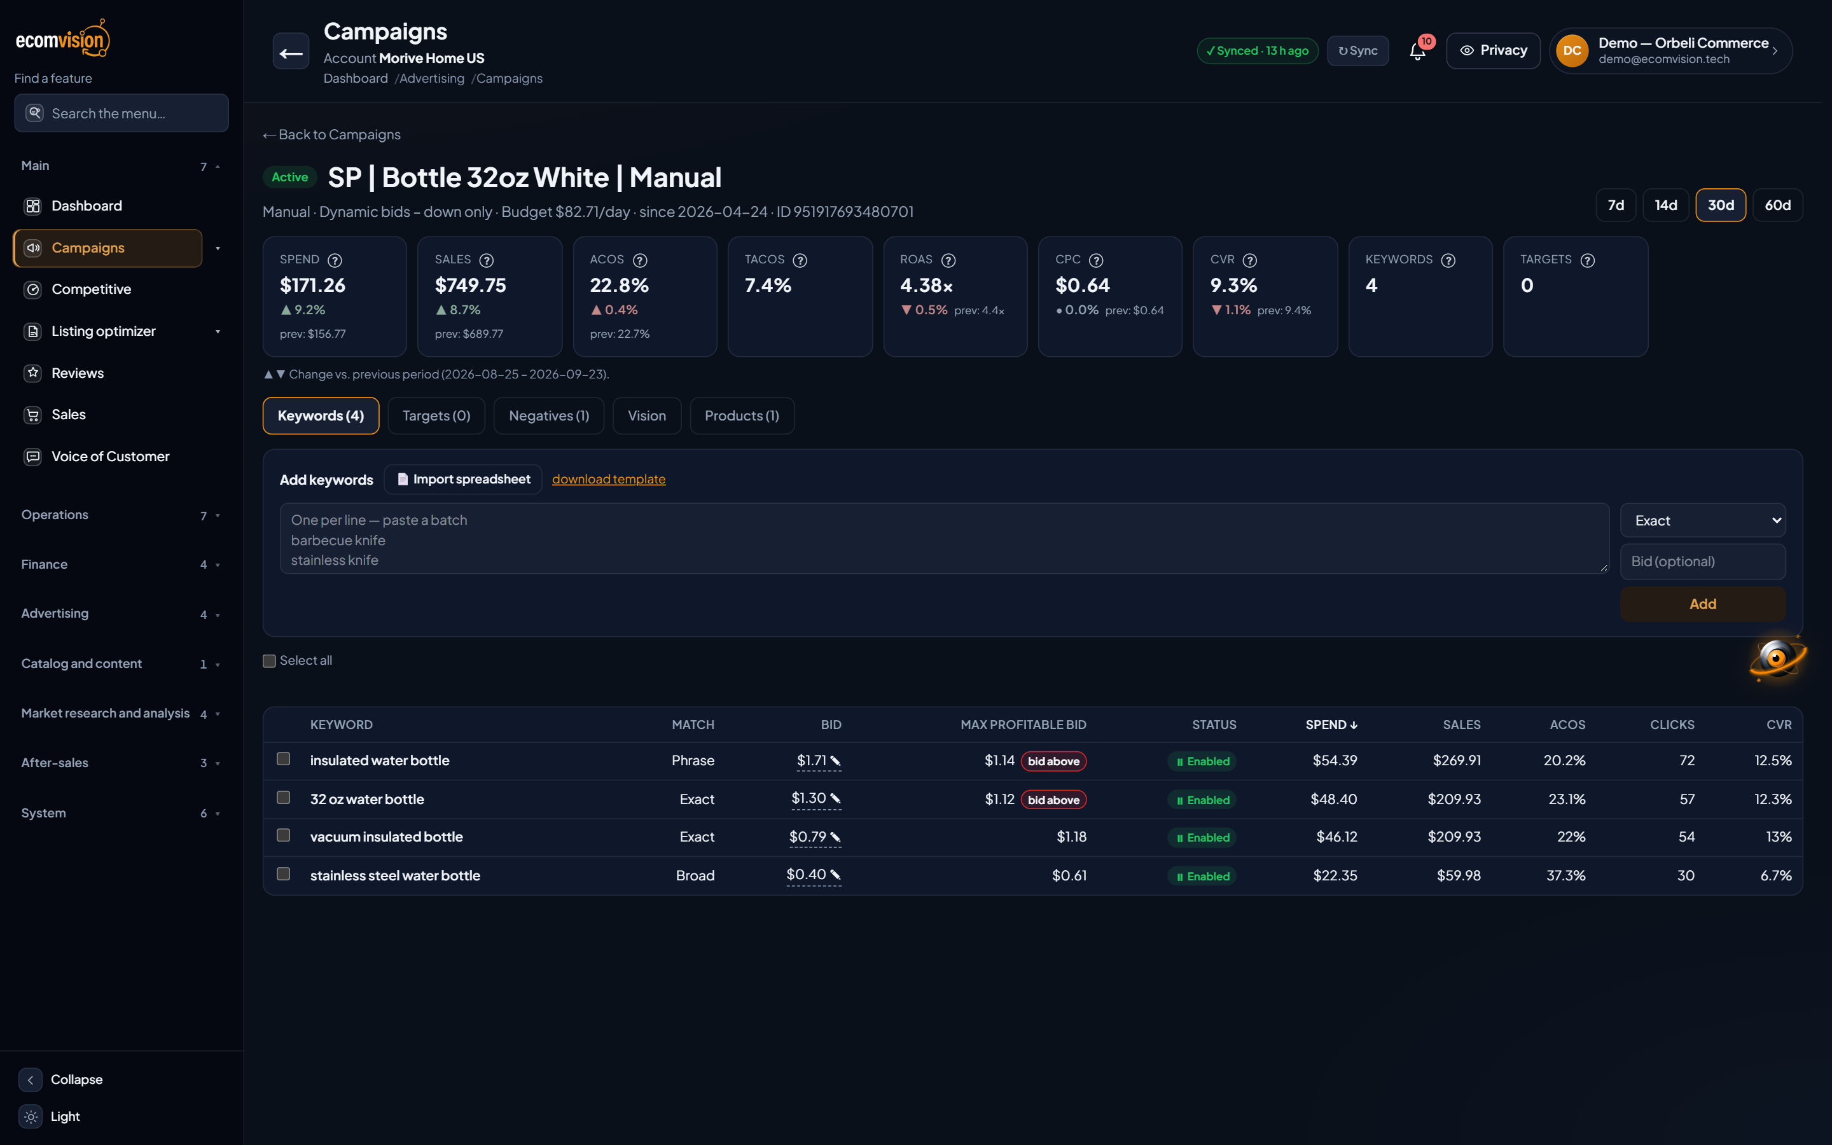Expand the Listing optimizer submenu arrow
The image size is (1832, 1145).
(x=218, y=331)
